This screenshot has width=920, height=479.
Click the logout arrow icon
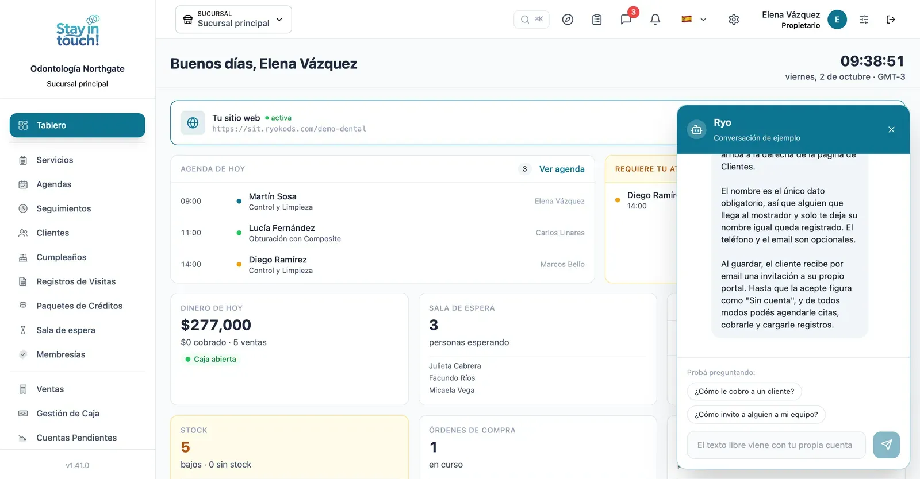pyautogui.click(x=891, y=20)
